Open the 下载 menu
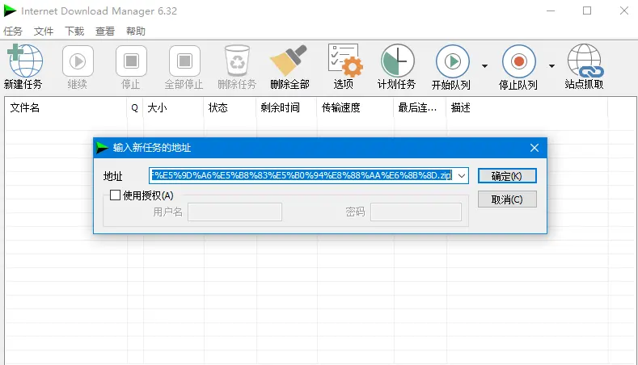 point(74,31)
